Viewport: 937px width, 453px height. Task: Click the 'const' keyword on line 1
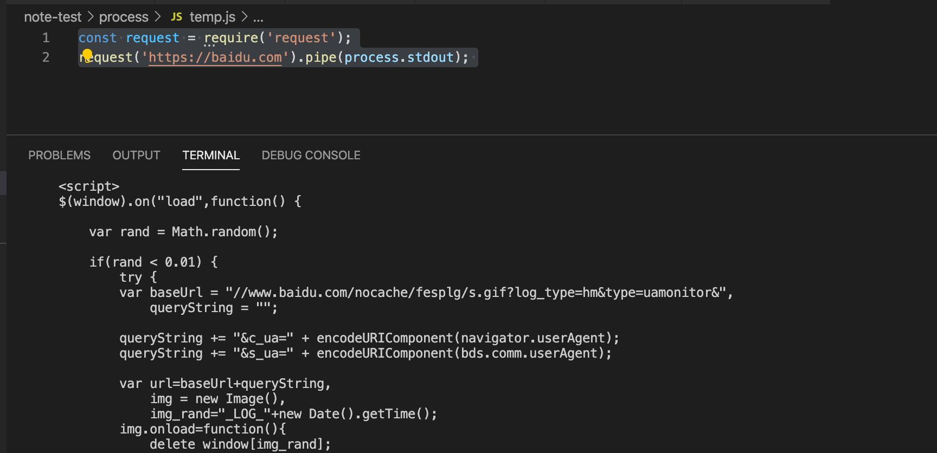pyautogui.click(x=98, y=38)
